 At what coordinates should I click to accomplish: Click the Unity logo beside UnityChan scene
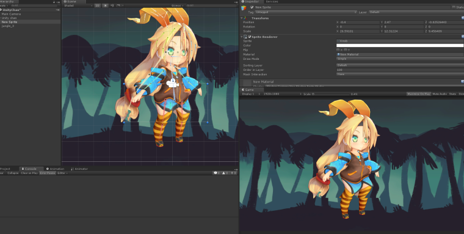(x=1, y=10)
